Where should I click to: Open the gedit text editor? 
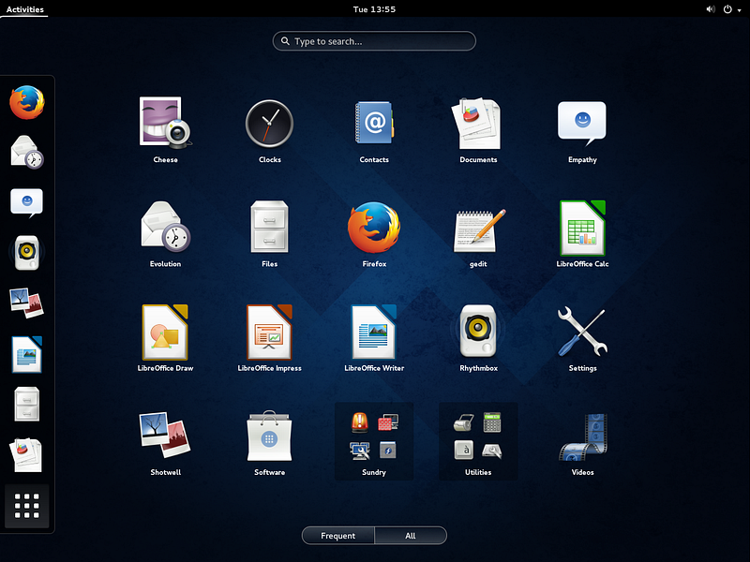point(478,234)
